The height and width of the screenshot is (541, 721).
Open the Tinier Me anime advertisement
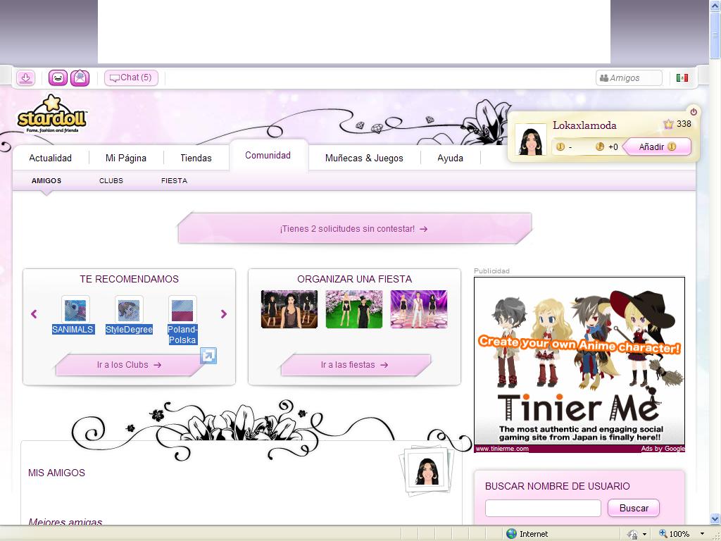click(x=579, y=361)
